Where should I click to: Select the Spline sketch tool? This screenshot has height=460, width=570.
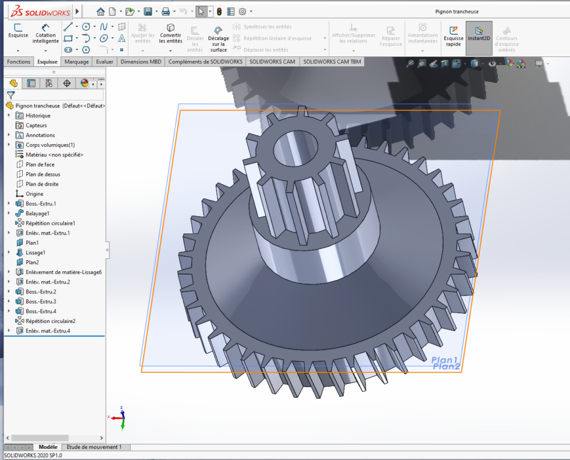click(x=104, y=26)
